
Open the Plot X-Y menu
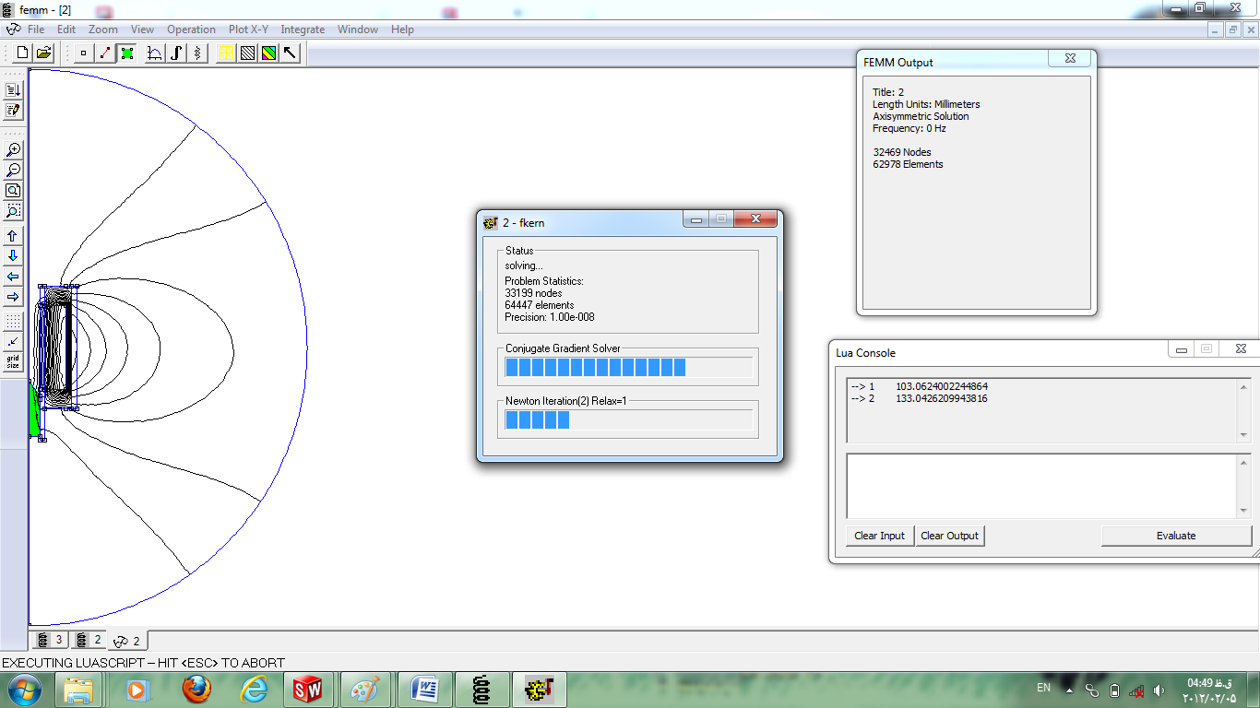click(x=248, y=29)
